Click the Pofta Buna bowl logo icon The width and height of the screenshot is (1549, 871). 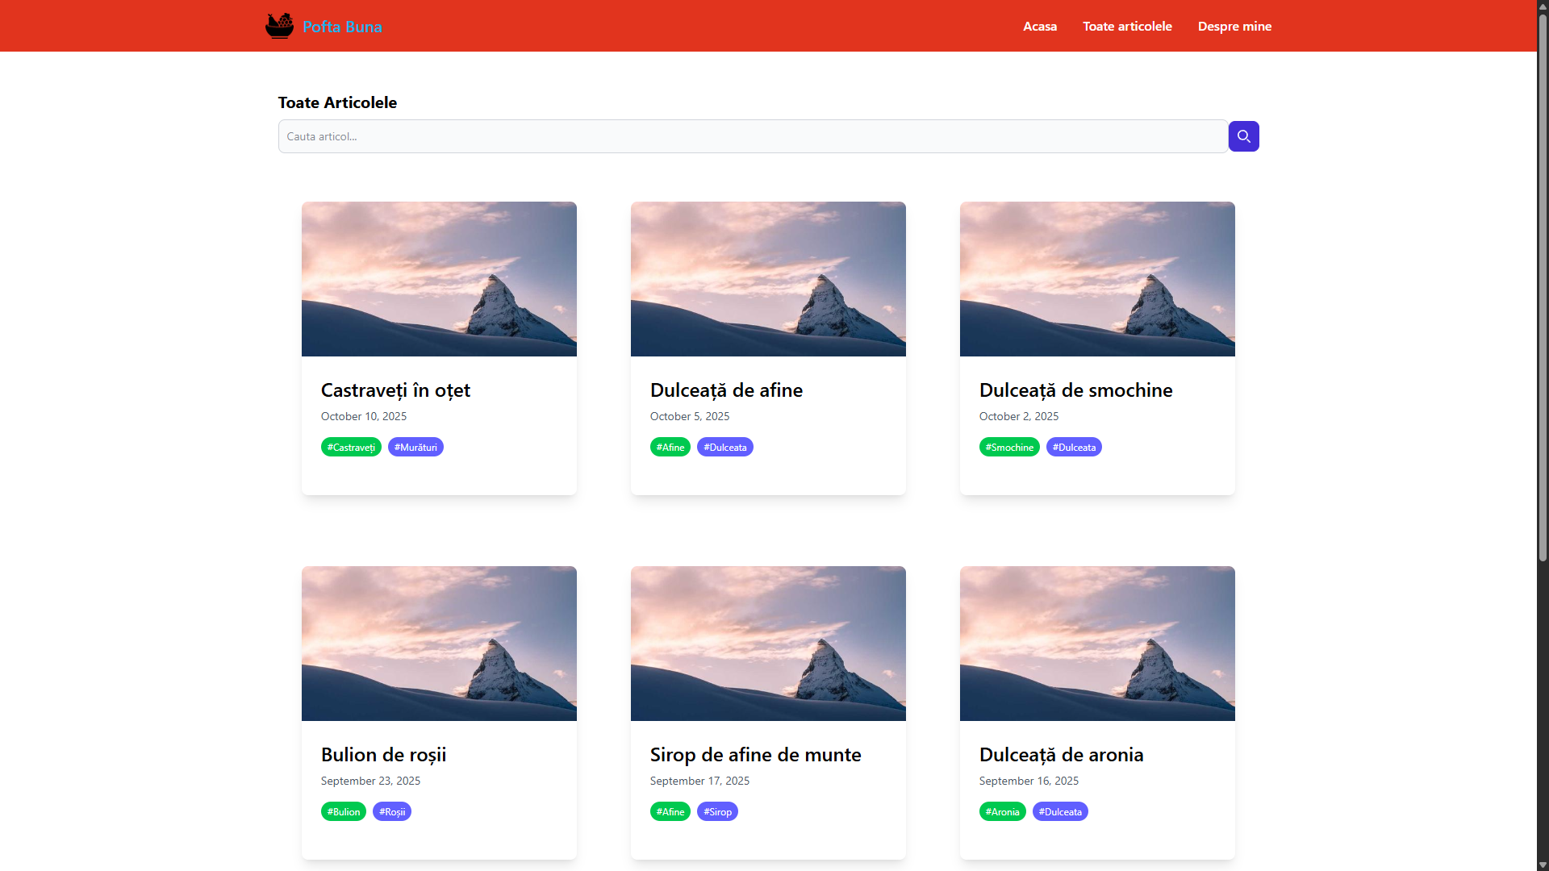click(279, 26)
